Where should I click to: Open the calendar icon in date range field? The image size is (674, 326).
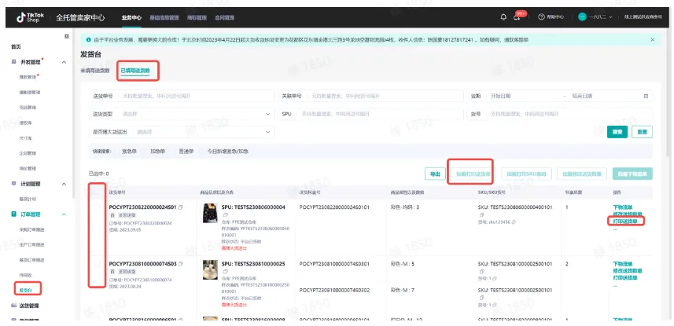[646, 96]
